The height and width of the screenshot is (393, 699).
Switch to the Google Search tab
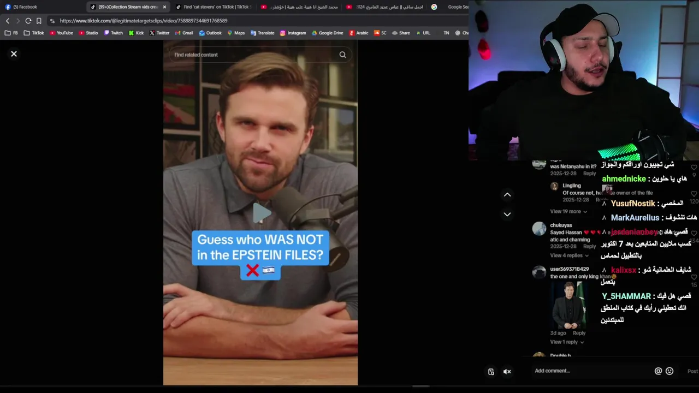point(449,7)
